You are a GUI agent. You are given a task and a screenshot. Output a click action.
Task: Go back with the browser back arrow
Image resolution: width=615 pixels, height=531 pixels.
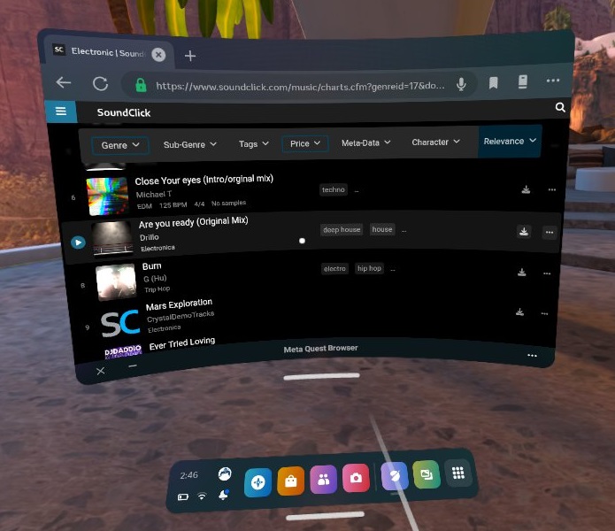pyautogui.click(x=64, y=83)
